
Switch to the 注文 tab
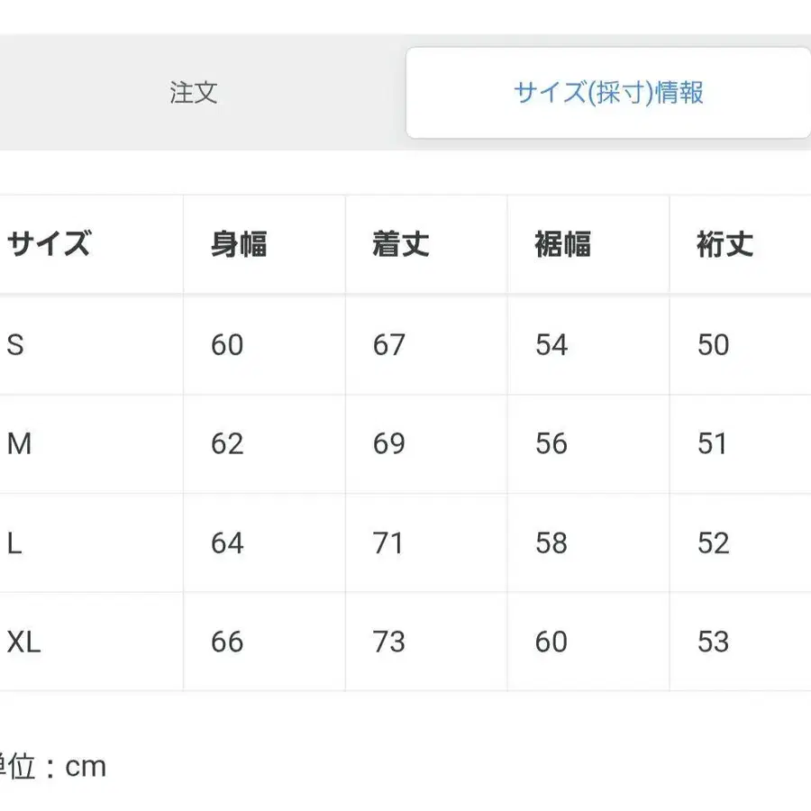[191, 93]
